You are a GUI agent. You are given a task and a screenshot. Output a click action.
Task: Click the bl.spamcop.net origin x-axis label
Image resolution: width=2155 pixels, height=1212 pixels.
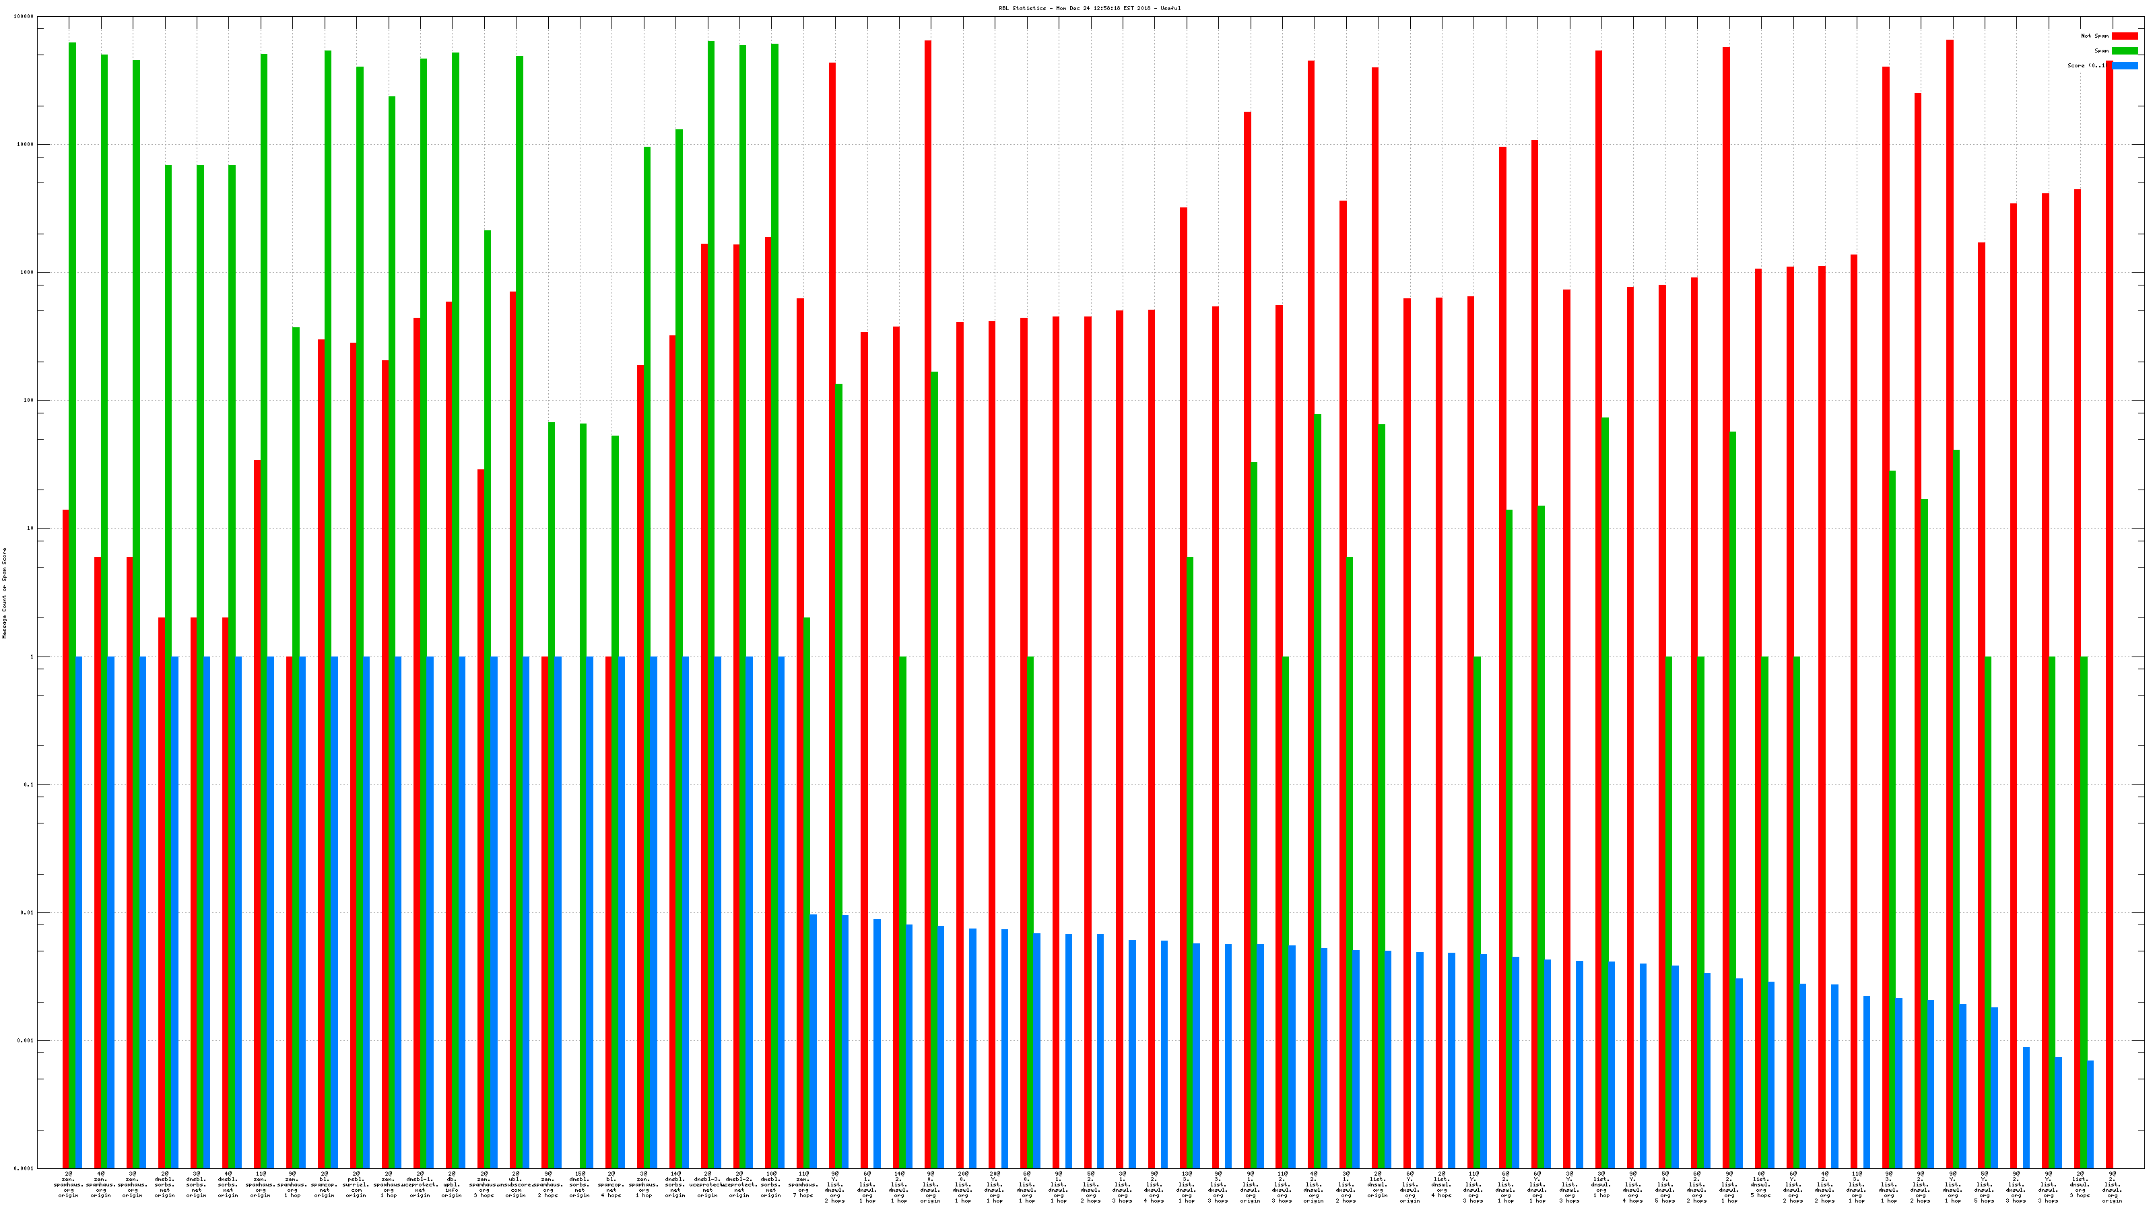point(325,1185)
